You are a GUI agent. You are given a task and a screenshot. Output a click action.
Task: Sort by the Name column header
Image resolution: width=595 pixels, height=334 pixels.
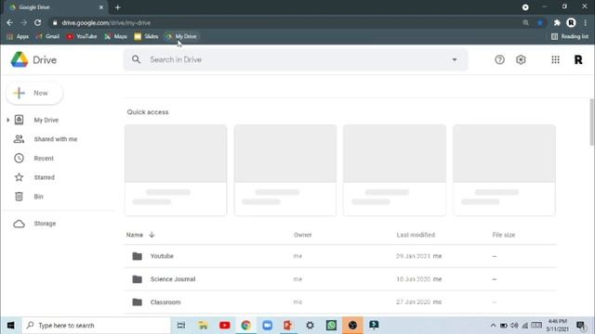(x=134, y=235)
